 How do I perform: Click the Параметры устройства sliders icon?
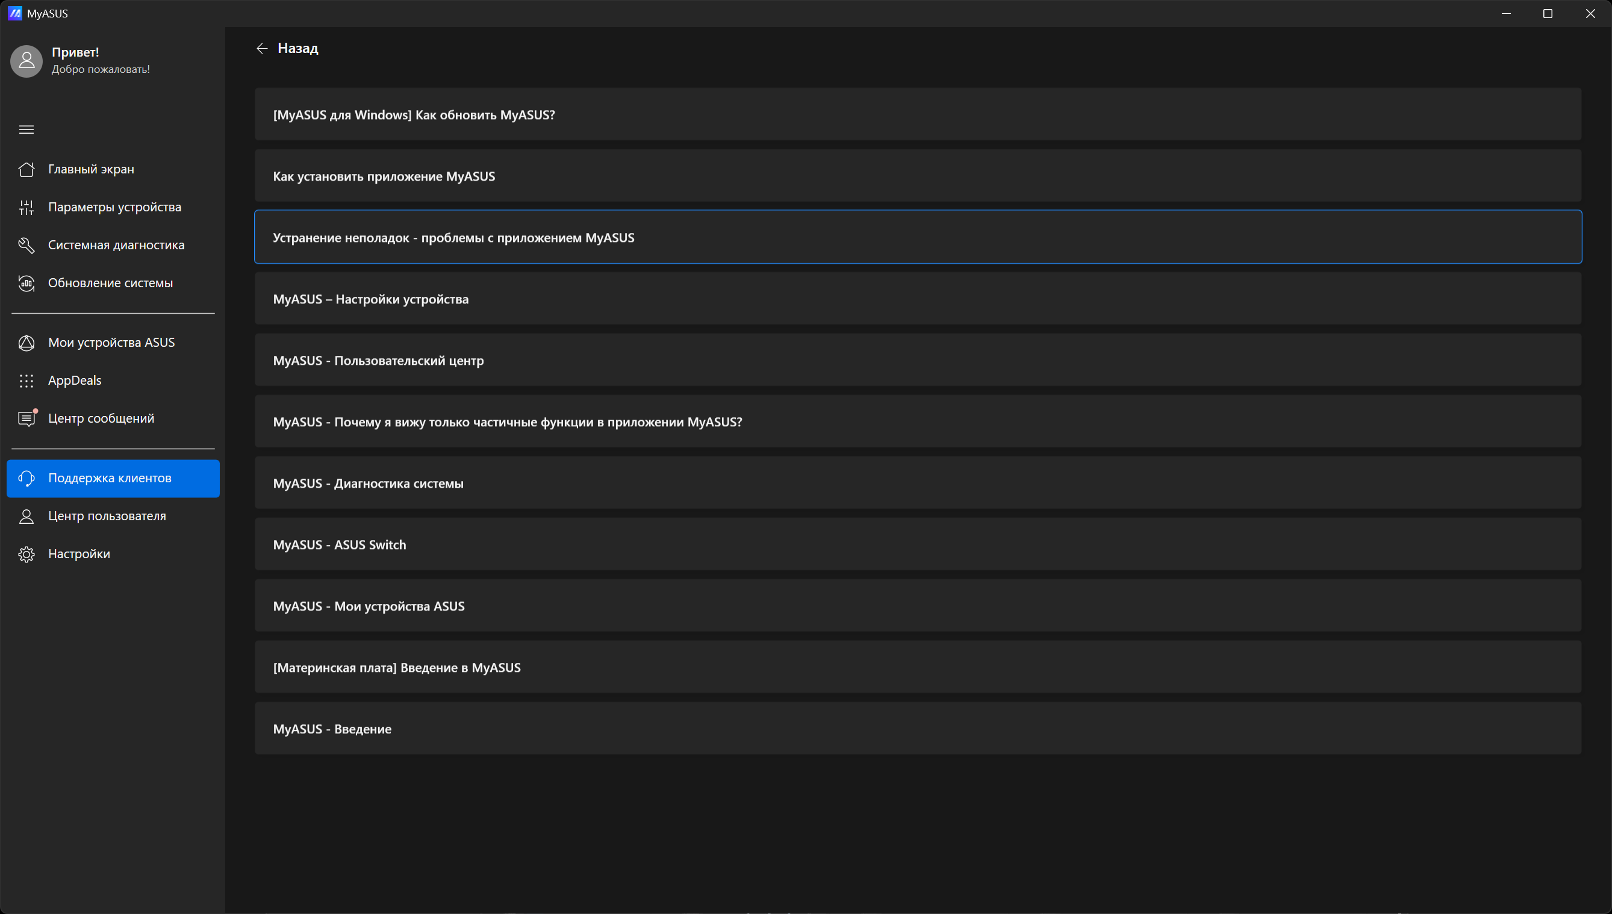pyautogui.click(x=26, y=207)
